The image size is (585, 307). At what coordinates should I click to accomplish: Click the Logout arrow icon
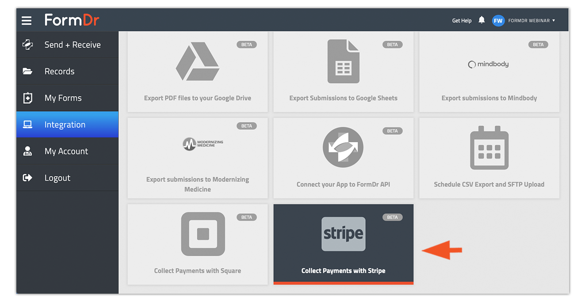pyautogui.click(x=27, y=178)
